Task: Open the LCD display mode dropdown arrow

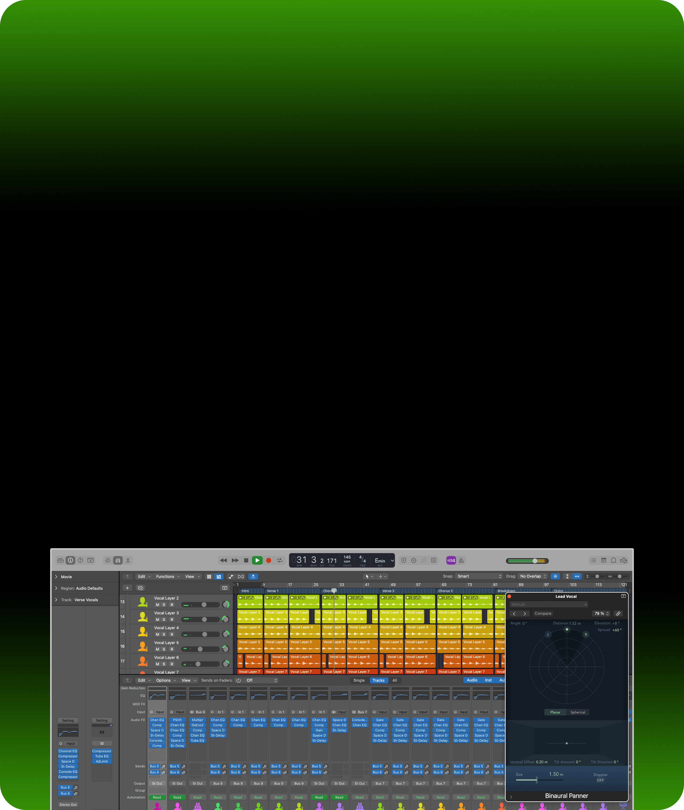Action: coord(392,560)
